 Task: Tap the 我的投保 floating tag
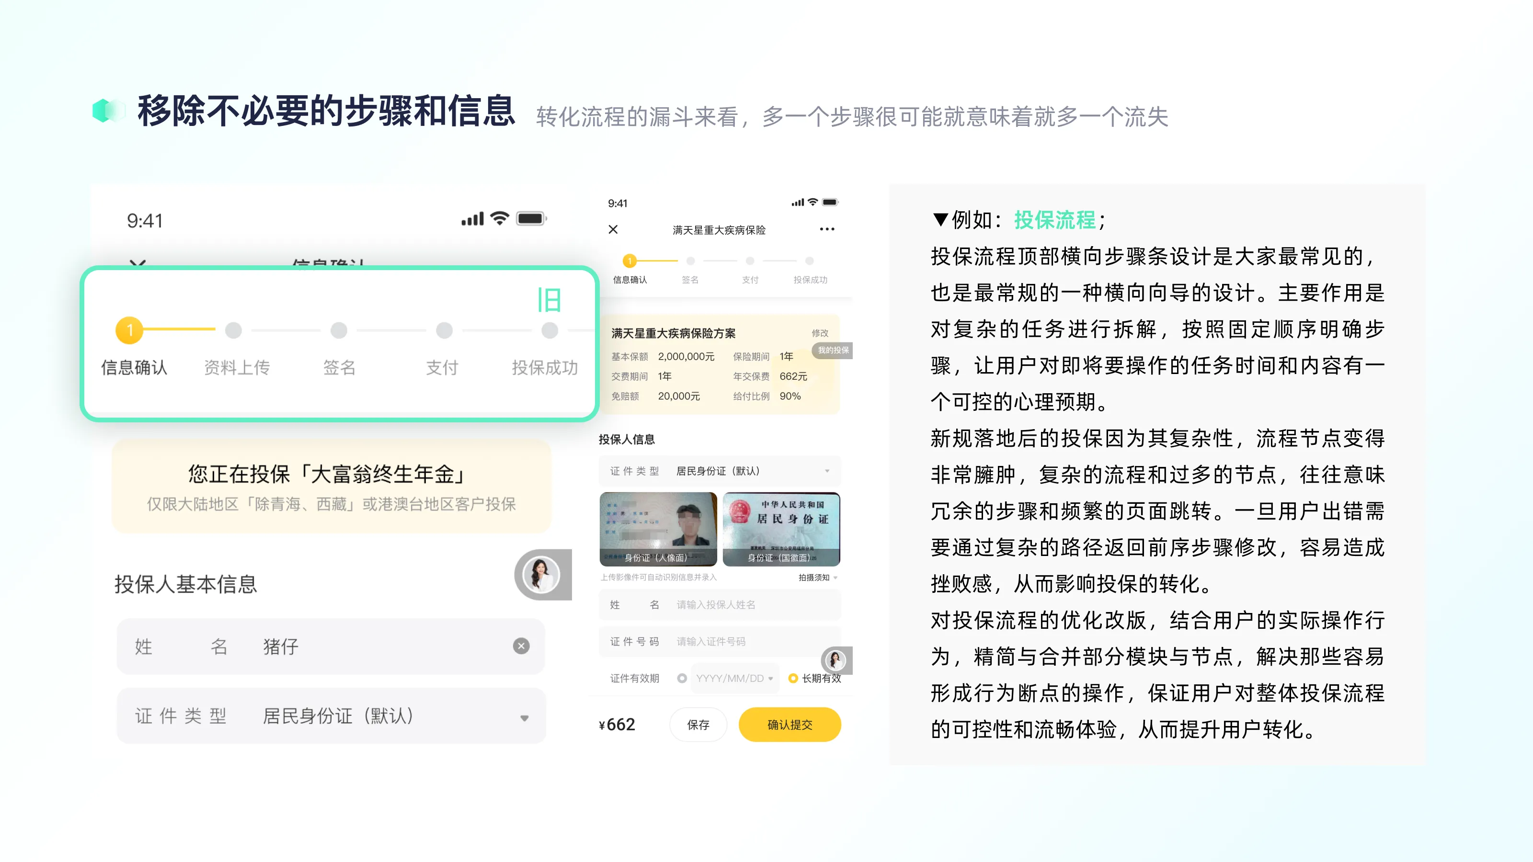tap(833, 351)
